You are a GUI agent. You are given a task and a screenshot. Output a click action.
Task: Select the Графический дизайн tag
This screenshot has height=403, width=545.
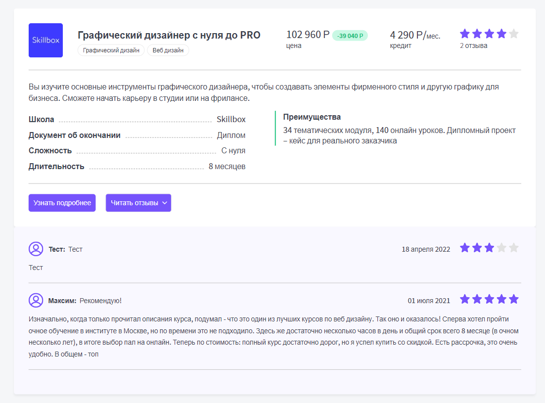click(x=111, y=50)
